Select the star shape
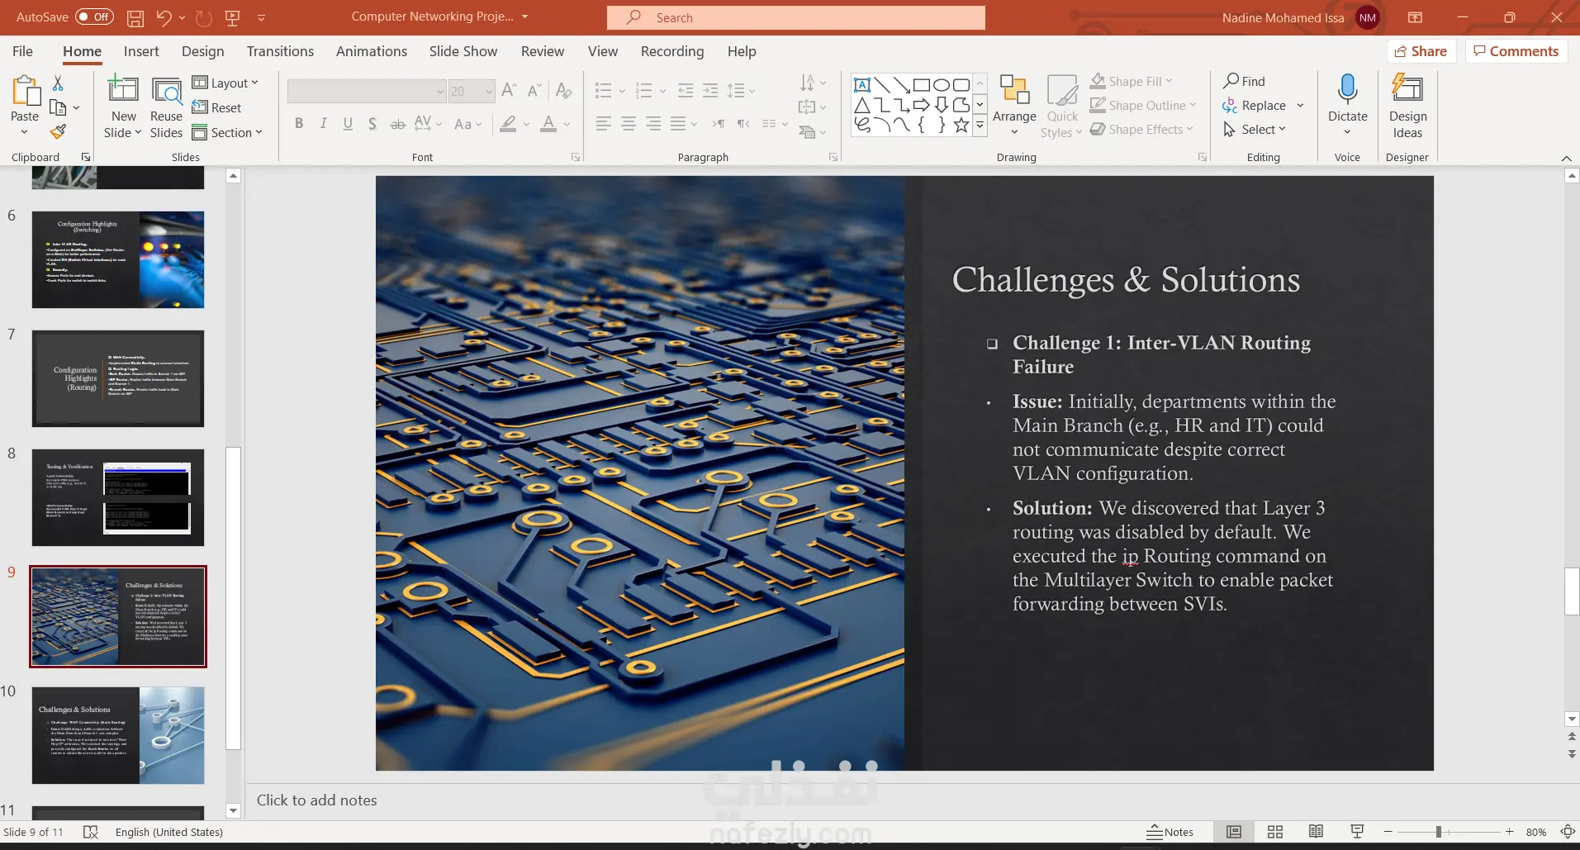 961,125
